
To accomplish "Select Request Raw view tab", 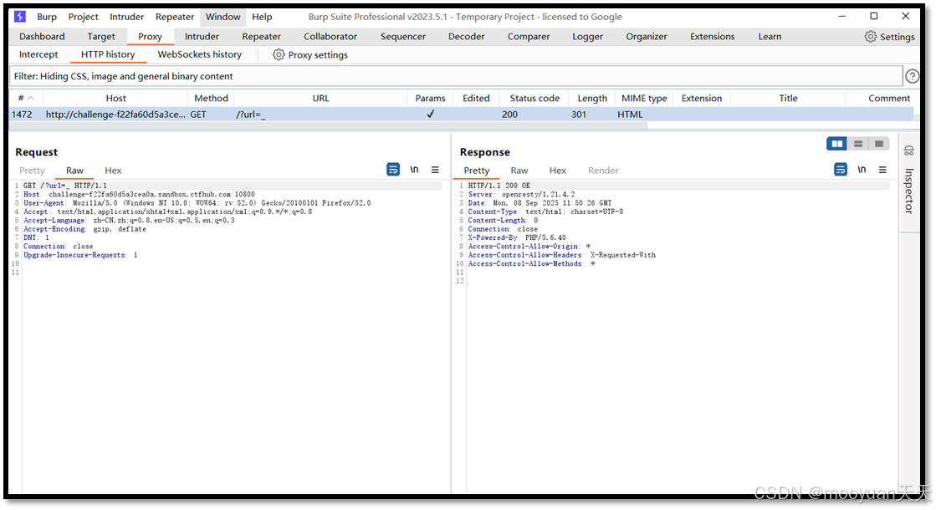I will click(x=74, y=170).
